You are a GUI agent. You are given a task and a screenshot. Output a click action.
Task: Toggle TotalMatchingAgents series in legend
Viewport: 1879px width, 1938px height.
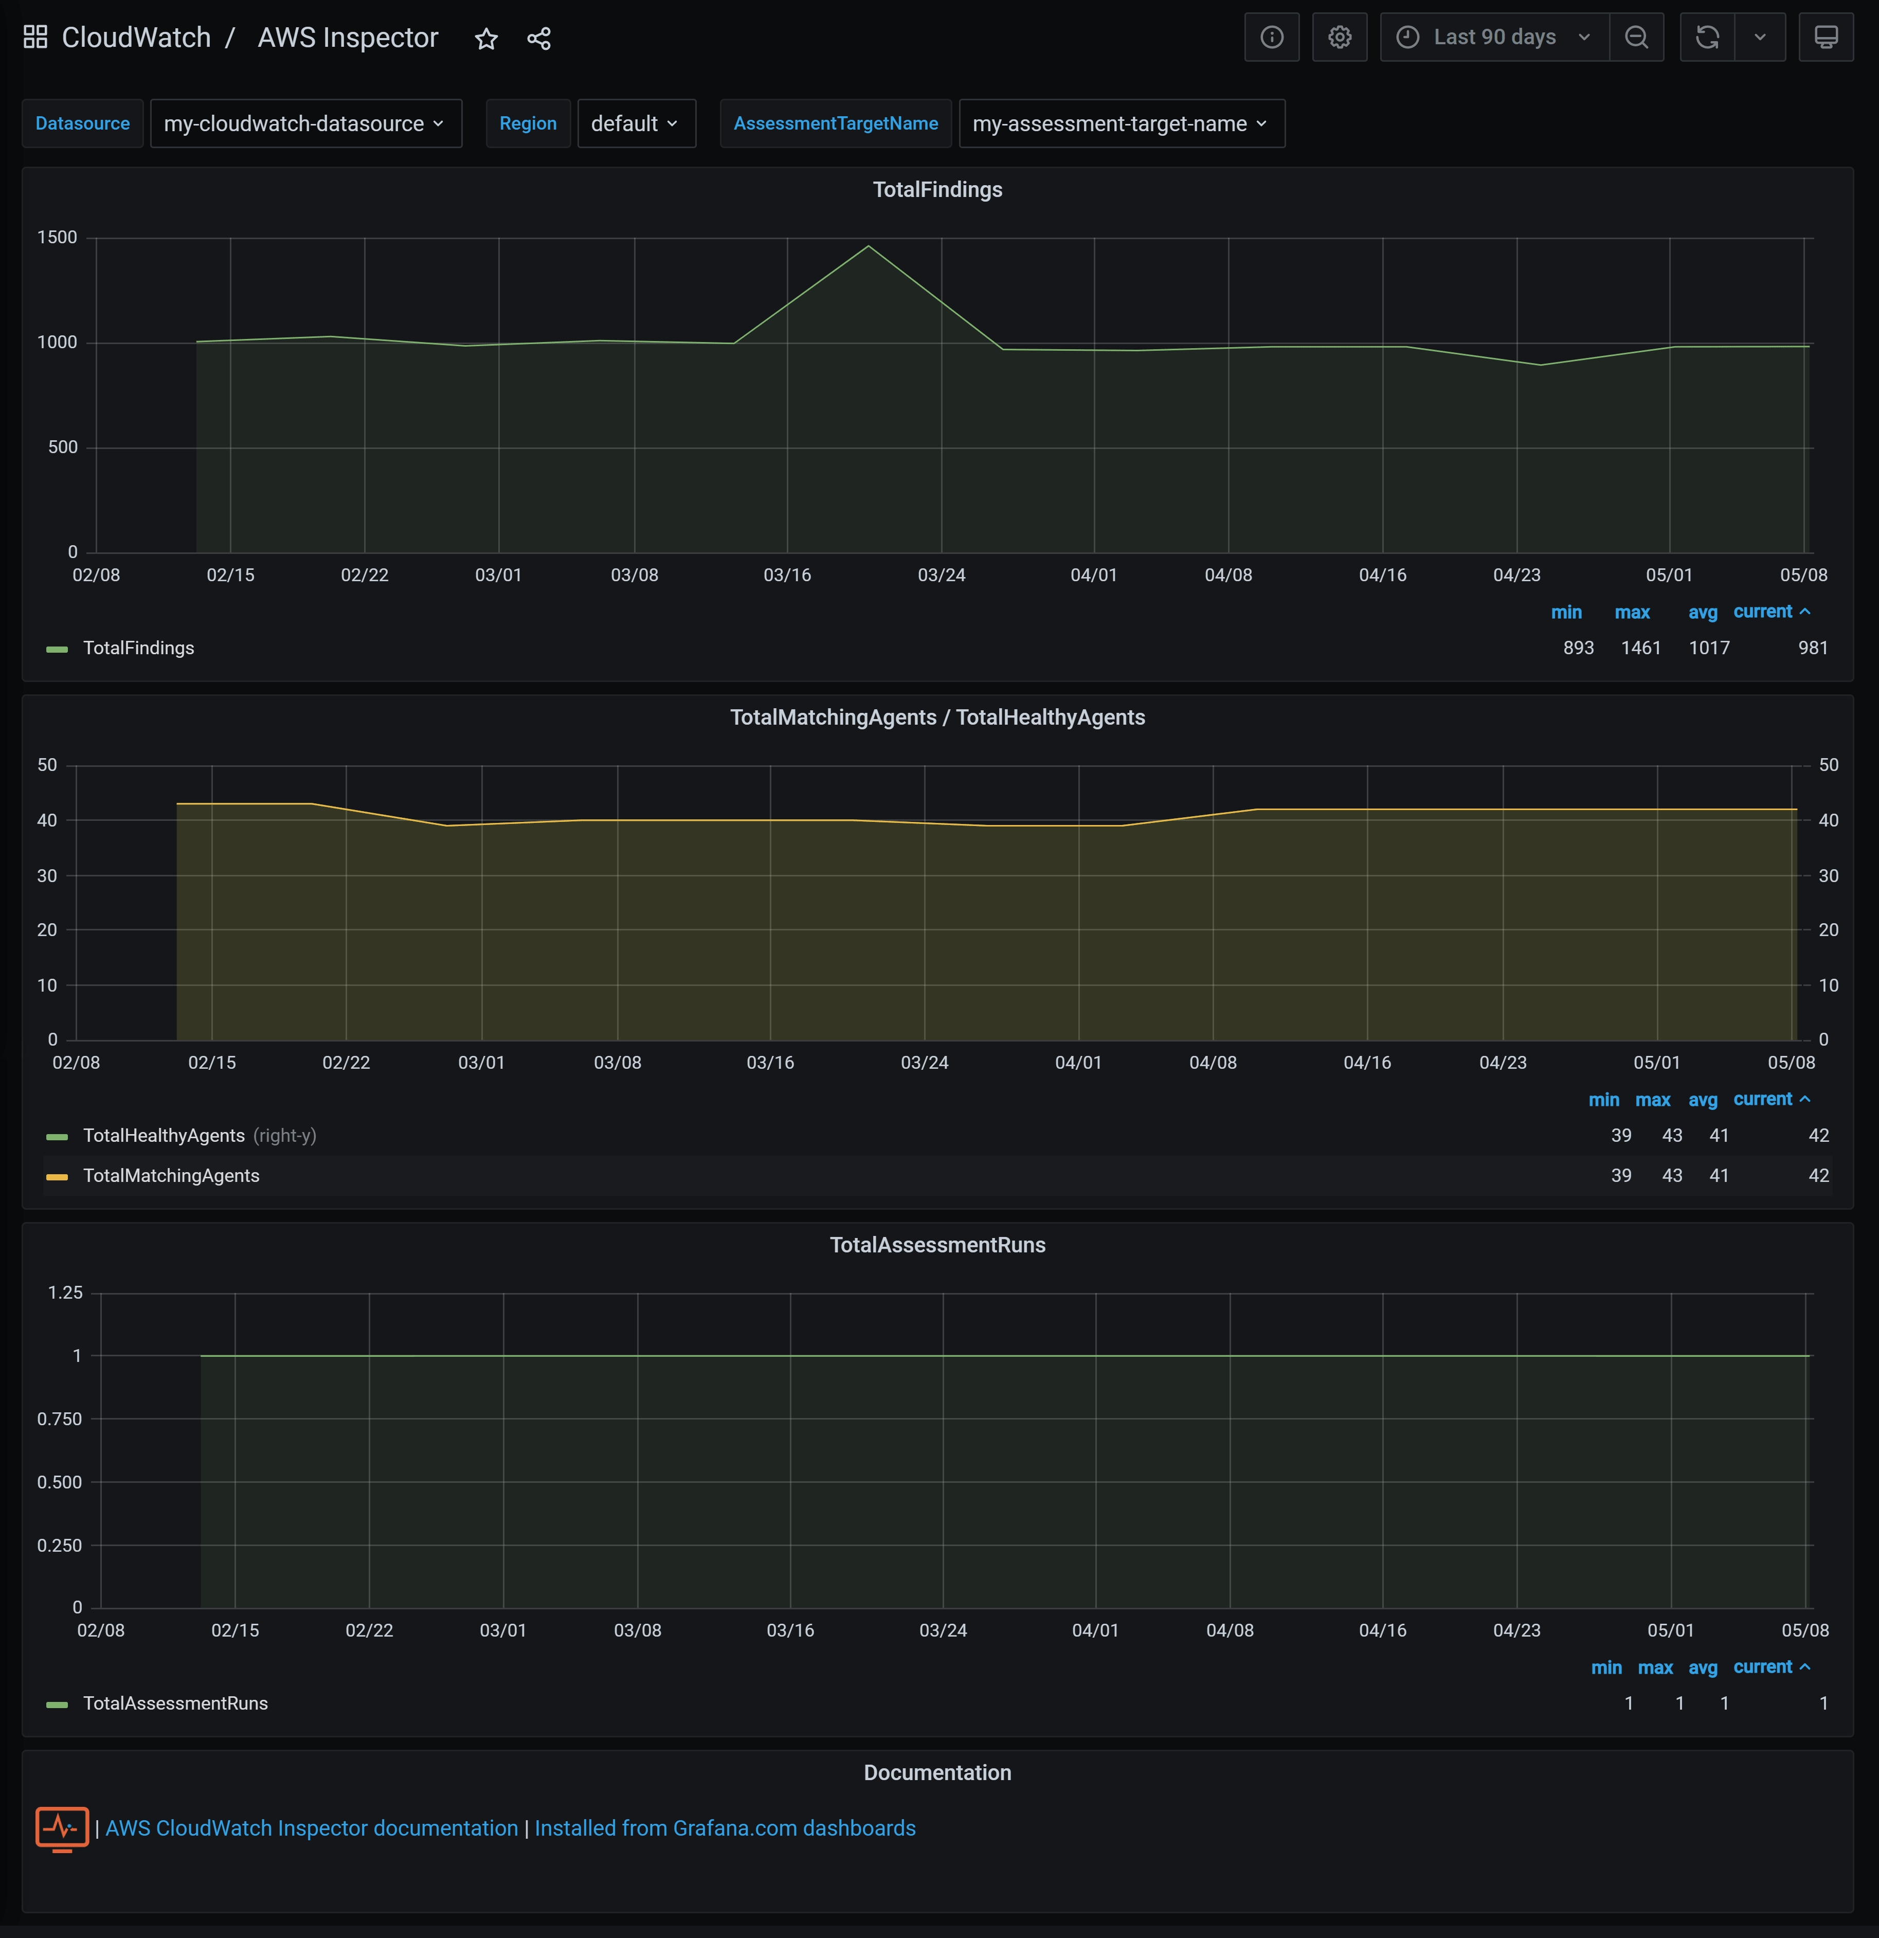pos(171,1176)
